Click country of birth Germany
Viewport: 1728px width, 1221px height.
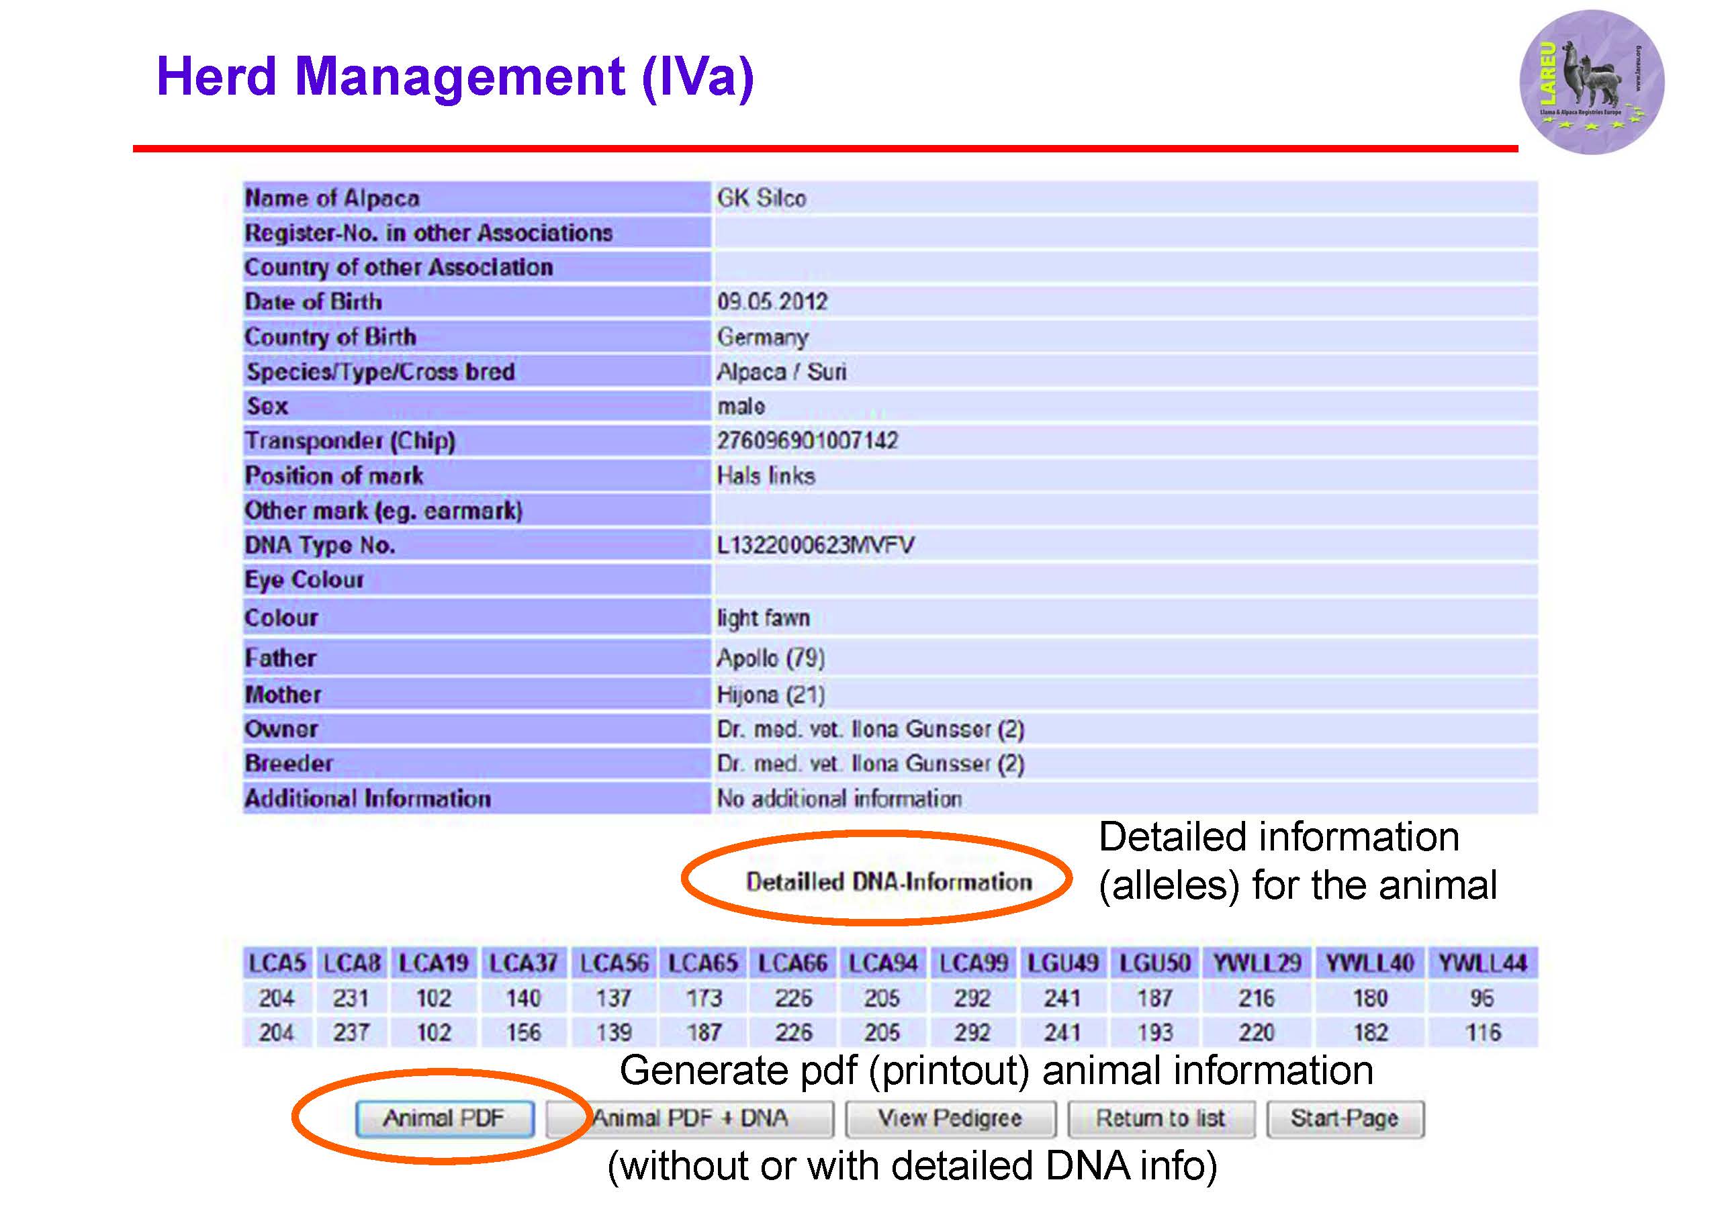coord(762,337)
